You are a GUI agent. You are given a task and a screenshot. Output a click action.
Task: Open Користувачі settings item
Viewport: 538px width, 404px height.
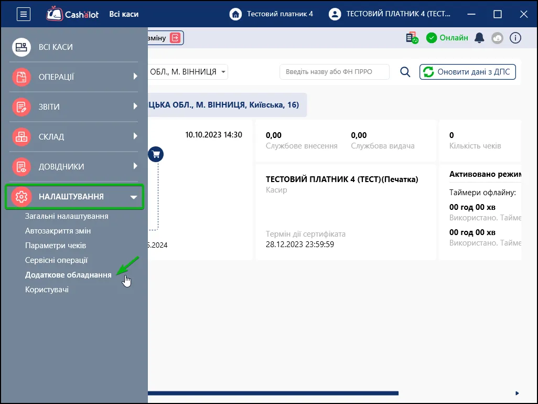[x=47, y=290]
